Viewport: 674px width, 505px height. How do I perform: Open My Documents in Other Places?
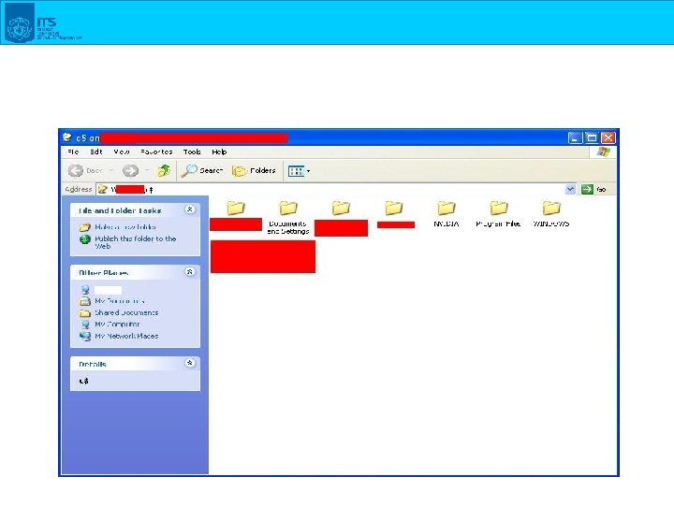click(120, 300)
